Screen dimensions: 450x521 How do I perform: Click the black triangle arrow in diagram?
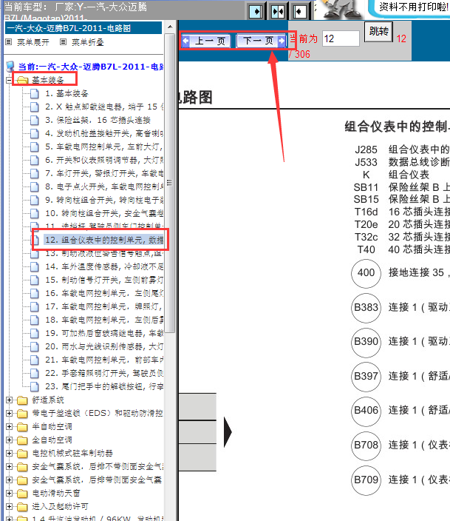click(x=228, y=432)
